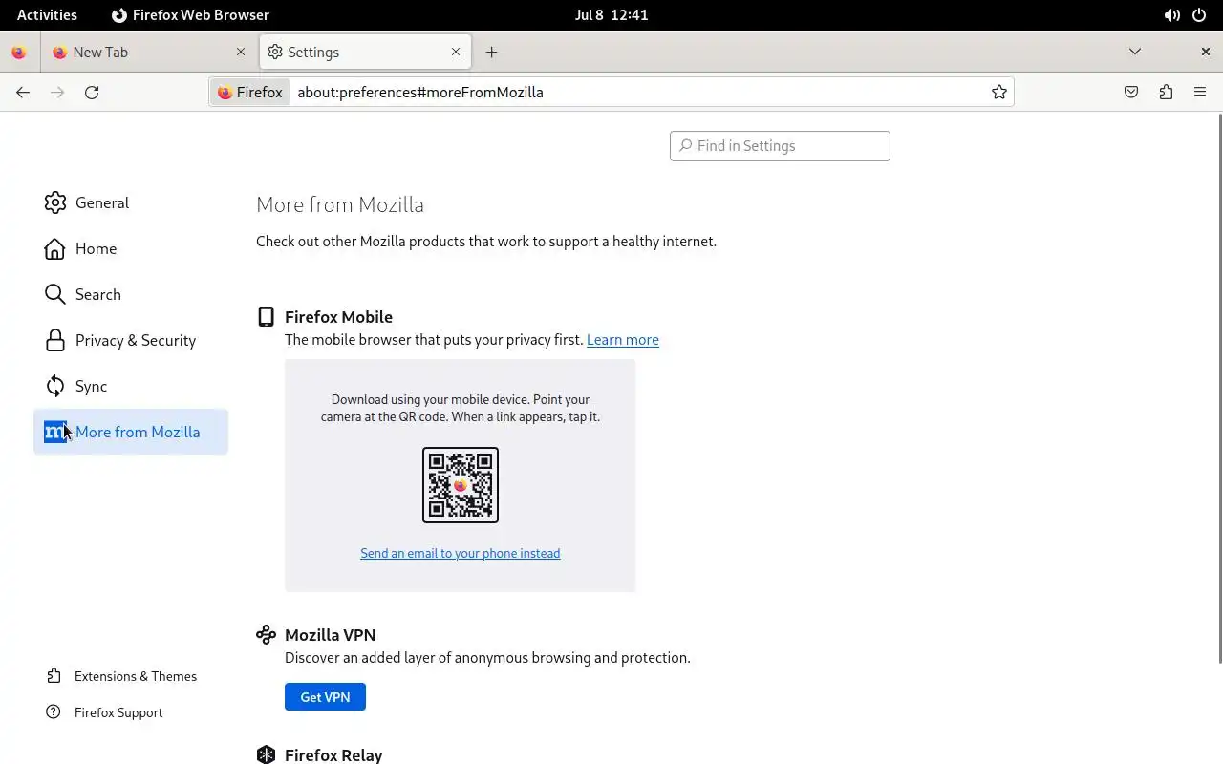Click the Firefox Mobile phone icon

pyautogui.click(x=267, y=317)
